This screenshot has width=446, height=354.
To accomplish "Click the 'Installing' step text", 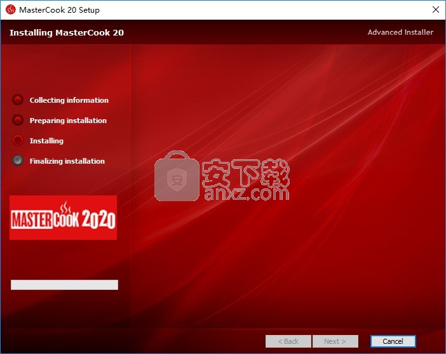I will coord(46,141).
